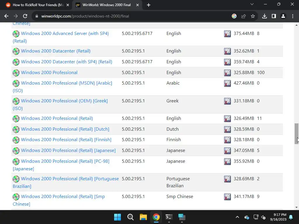
Task: Open the Chrome profile icon
Action: tap(283, 16)
